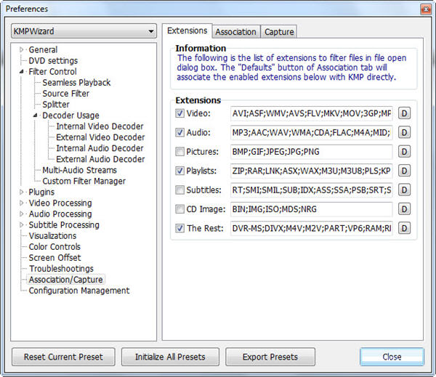This screenshot has height=377, width=436.
Task: Enable the Pictures extensions checkbox
Action: 180,152
